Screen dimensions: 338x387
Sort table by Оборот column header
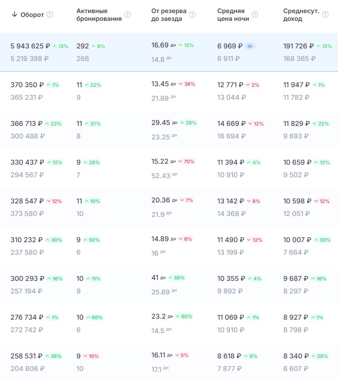(x=32, y=15)
